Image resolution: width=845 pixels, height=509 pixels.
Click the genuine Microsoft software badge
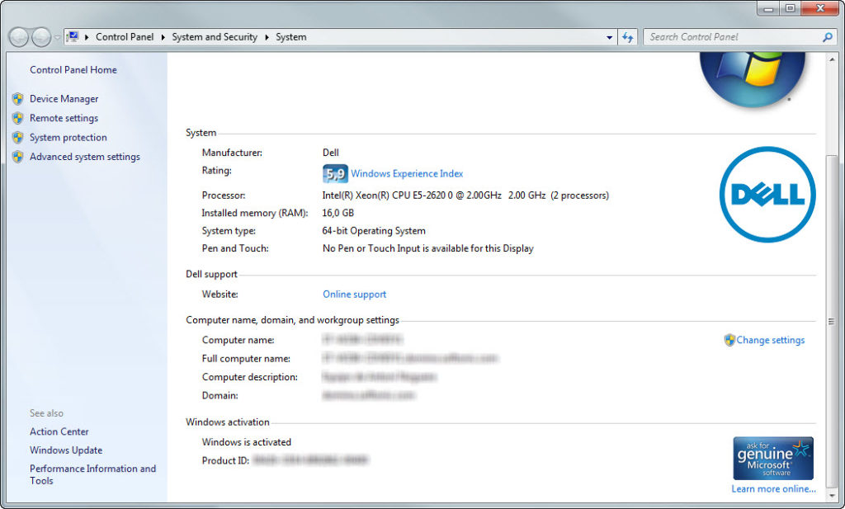point(773,459)
